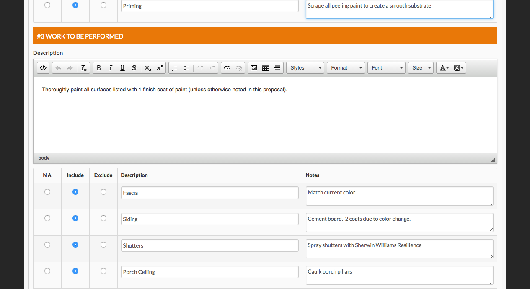This screenshot has height=289, width=530.
Task: Click the Fascia description field
Action: tap(210, 193)
